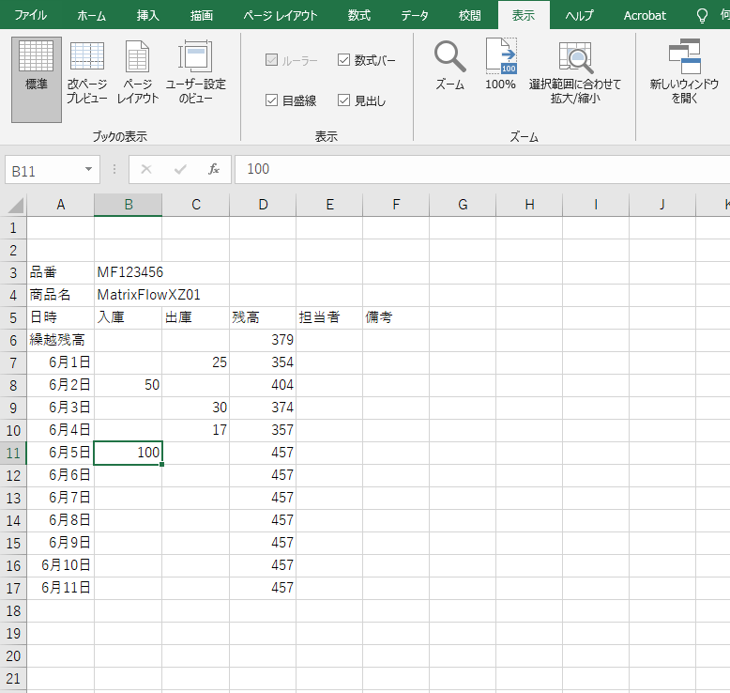
Task: Click 選択範囲に合わせて拡大/縮小
Action: click(575, 71)
